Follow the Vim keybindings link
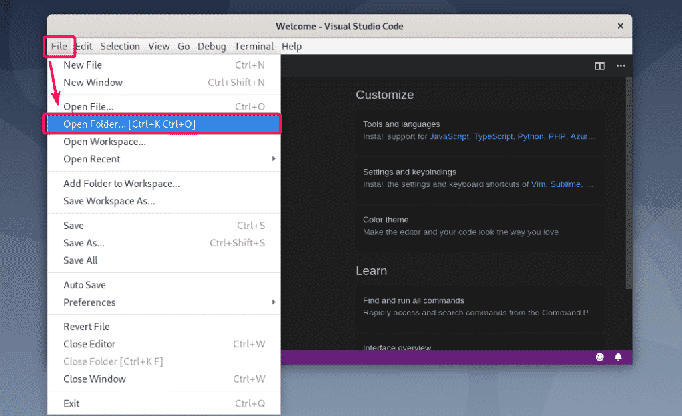 (538, 184)
